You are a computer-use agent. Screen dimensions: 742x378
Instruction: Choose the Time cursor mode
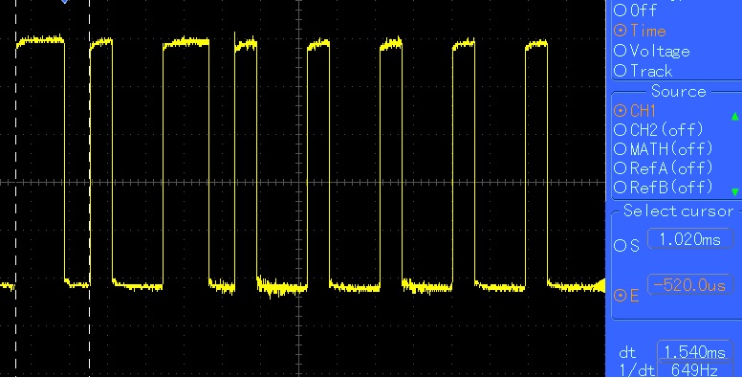620,31
